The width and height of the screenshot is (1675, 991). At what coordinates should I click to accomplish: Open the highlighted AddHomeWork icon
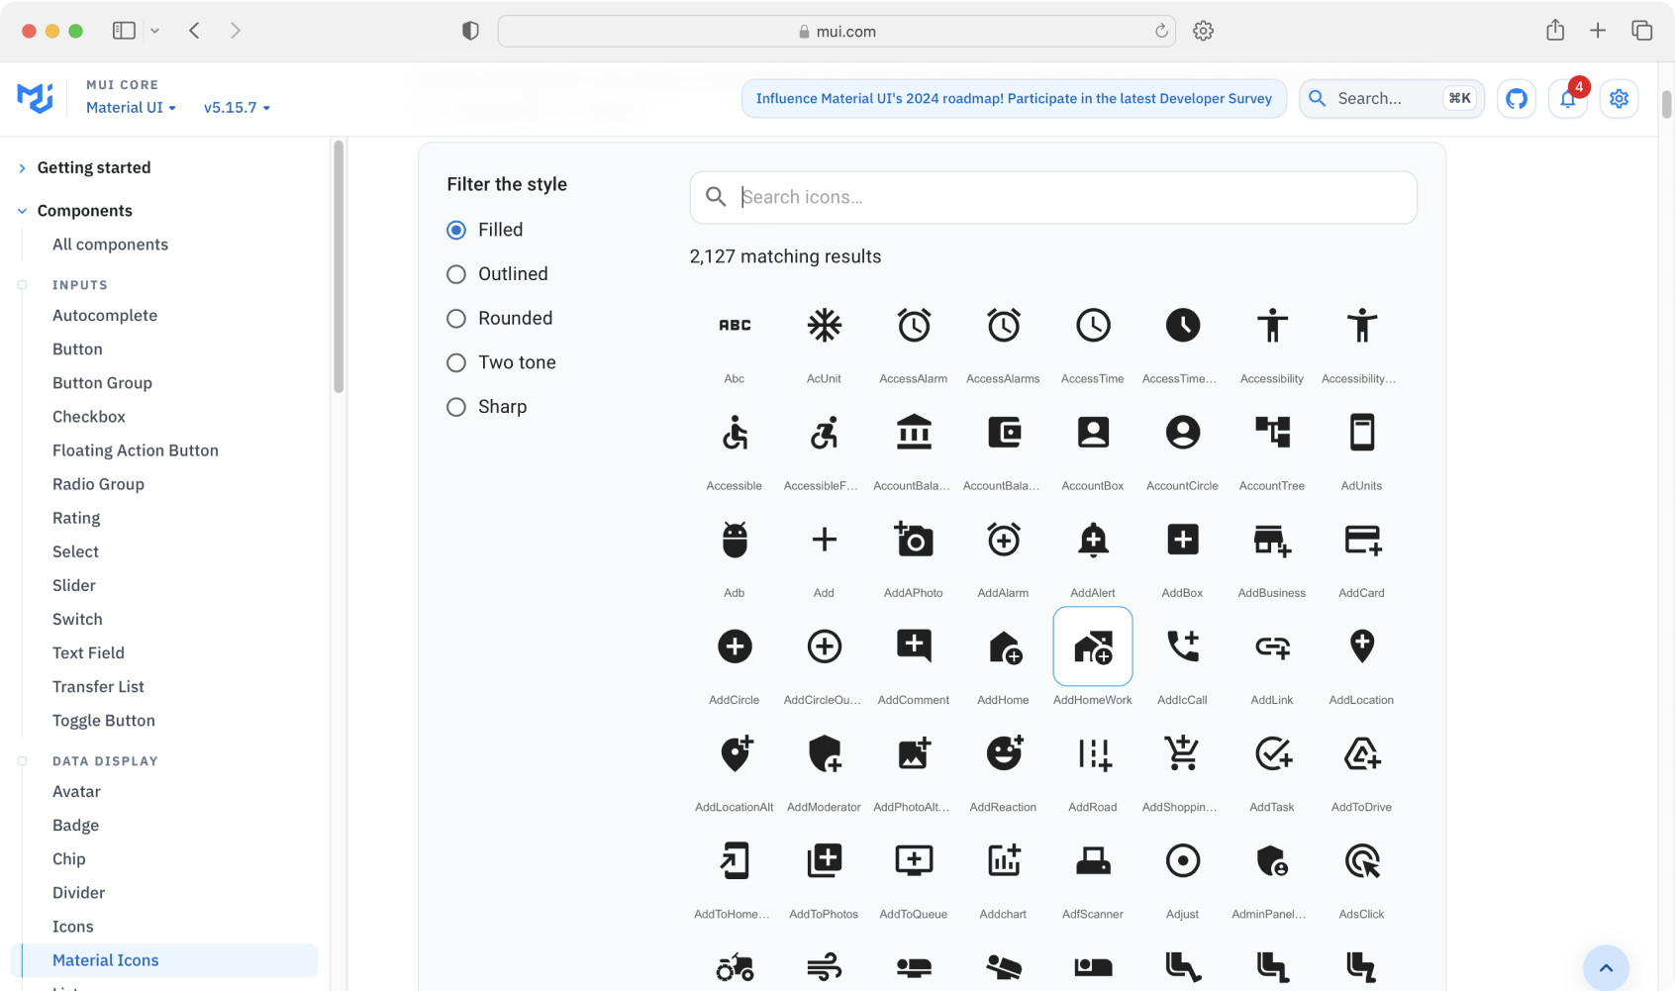(1093, 646)
